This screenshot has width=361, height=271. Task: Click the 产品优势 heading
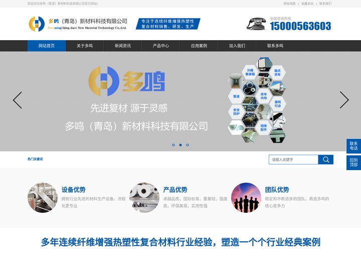click(x=175, y=190)
